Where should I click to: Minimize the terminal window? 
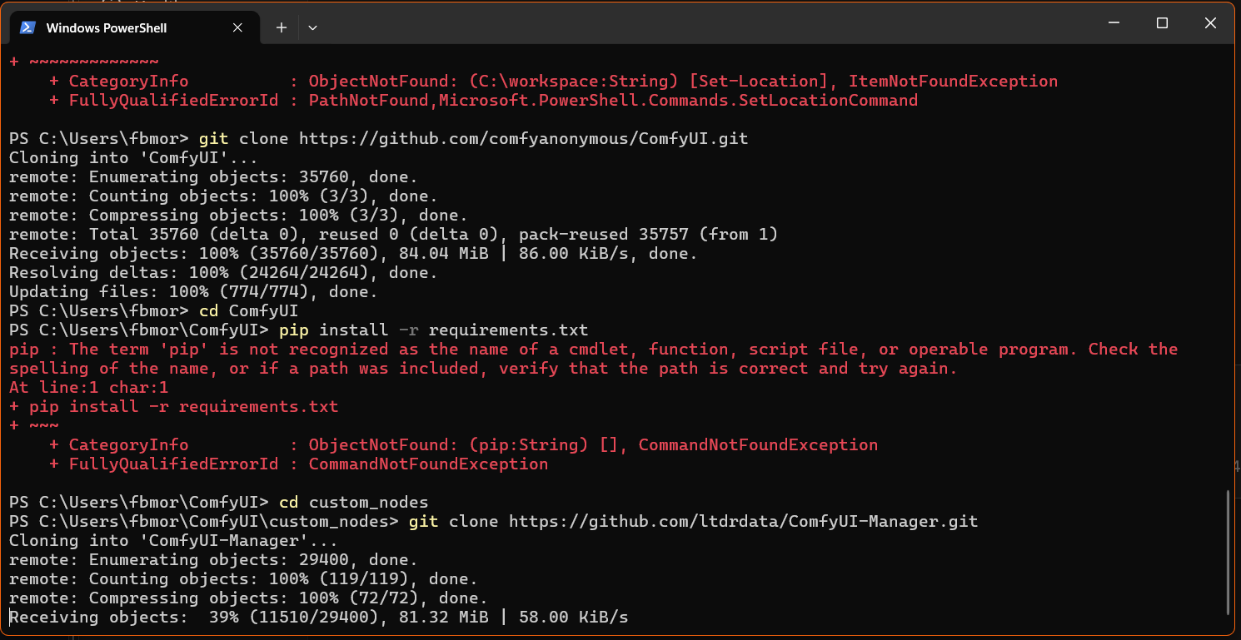pyautogui.click(x=1114, y=23)
